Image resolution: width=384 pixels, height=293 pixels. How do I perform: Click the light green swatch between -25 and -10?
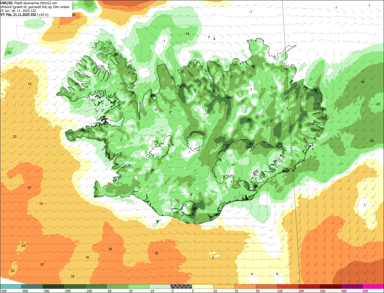(138, 286)
